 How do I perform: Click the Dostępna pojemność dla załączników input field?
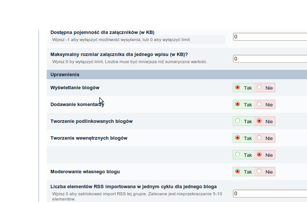click(270, 37)
